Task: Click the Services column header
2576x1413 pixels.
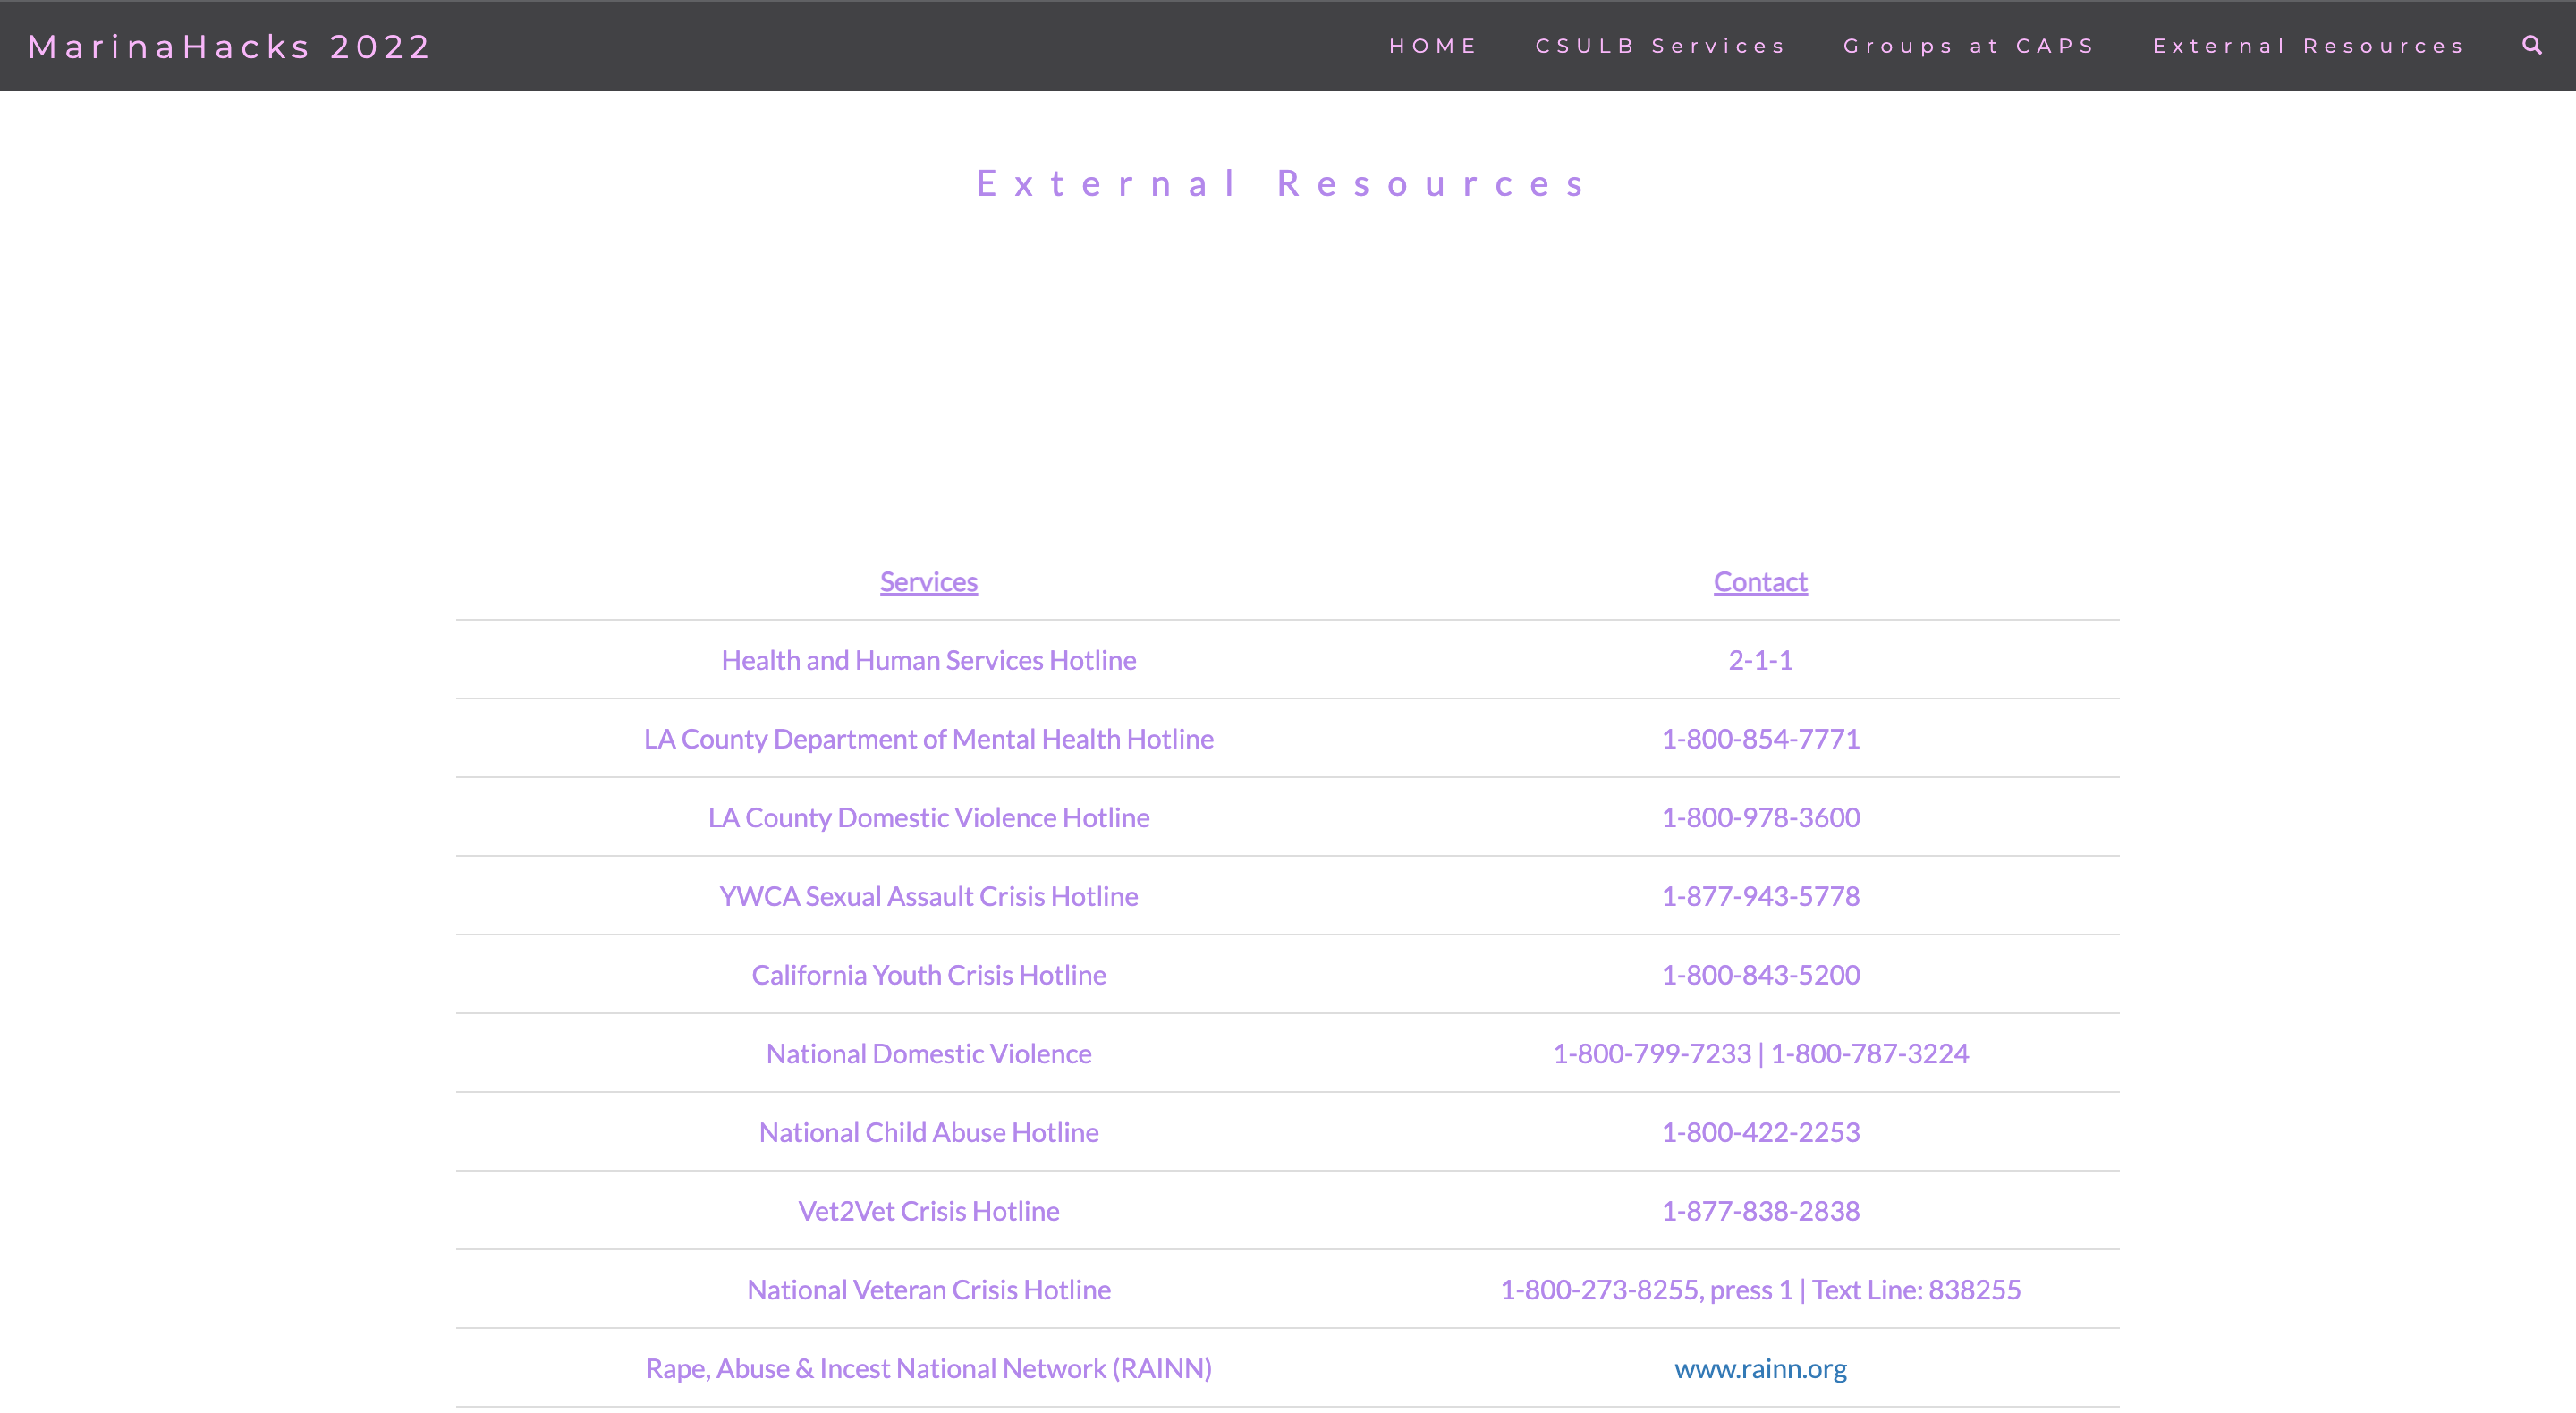Action: 928,582
